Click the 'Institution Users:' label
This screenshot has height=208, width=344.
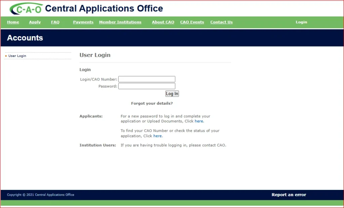coord(98,145)
